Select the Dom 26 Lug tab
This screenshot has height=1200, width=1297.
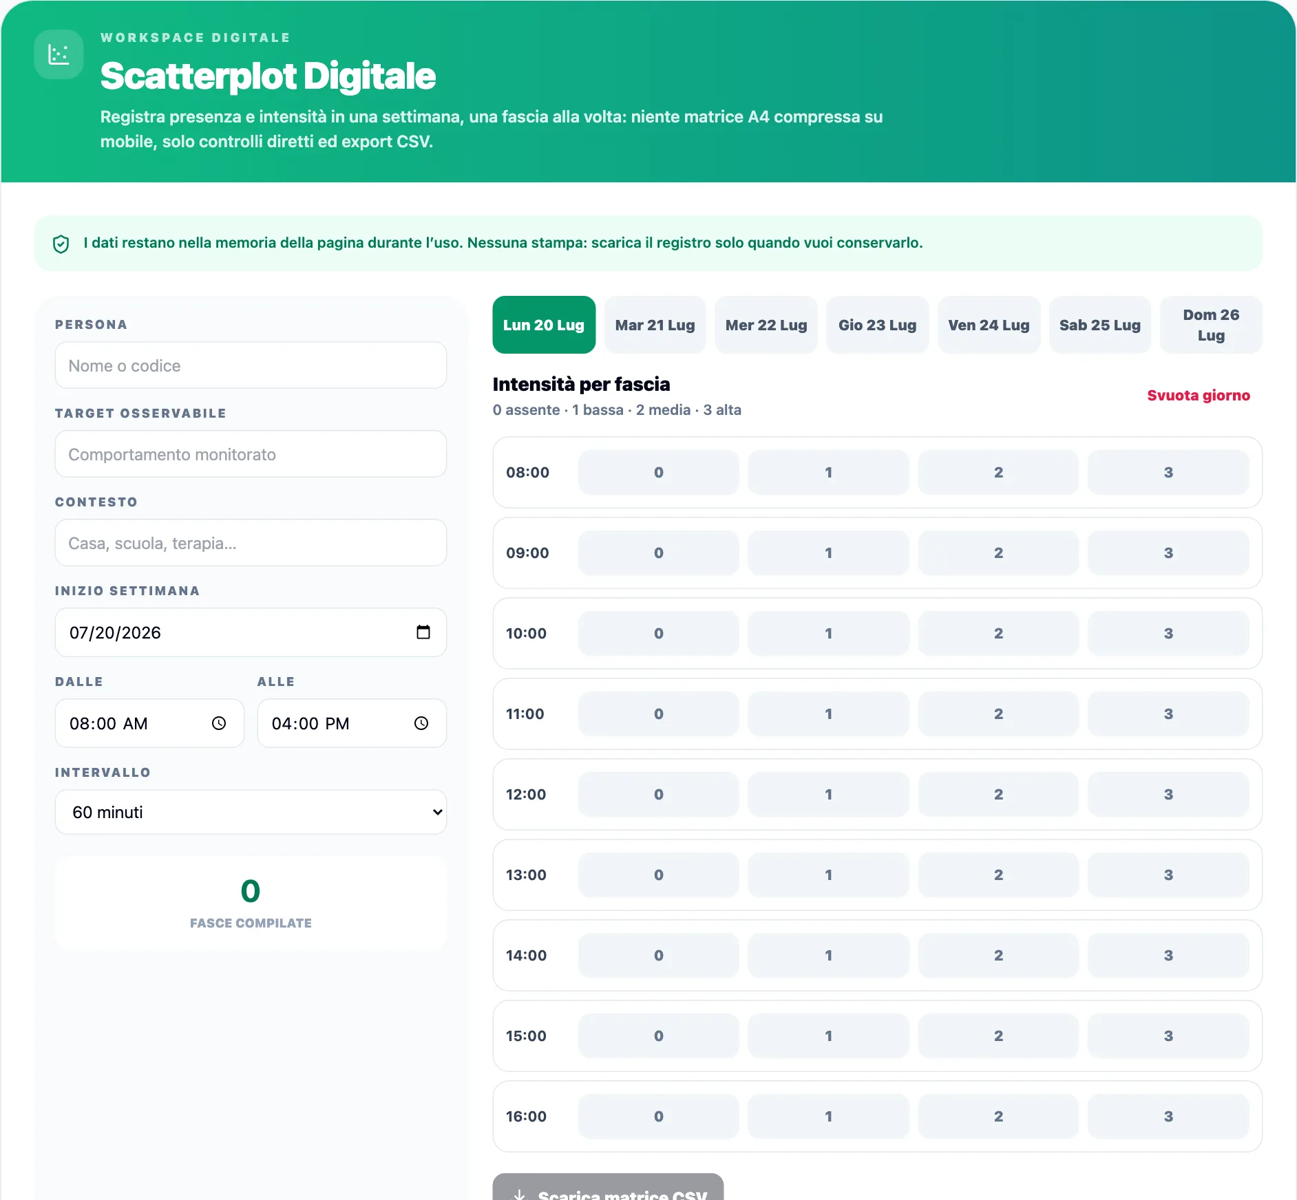[1211, 325]
